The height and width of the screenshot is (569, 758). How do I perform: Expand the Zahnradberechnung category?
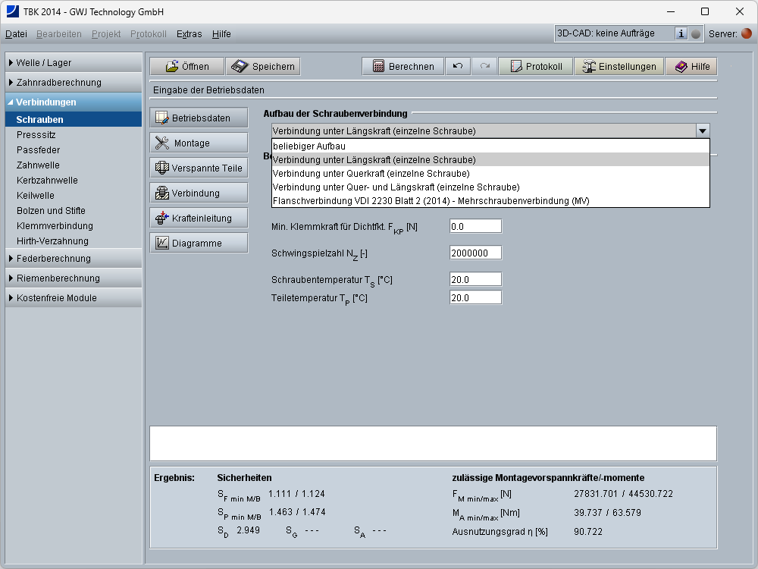coord(74,82)
